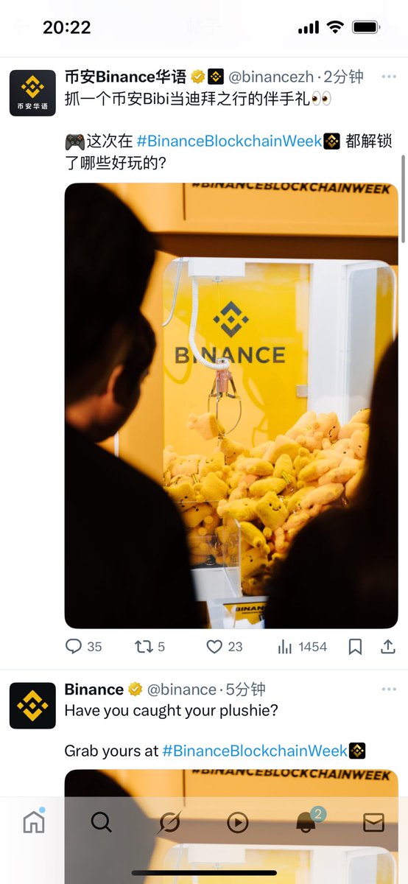Open more options on Binance post

tap(389, 690)
